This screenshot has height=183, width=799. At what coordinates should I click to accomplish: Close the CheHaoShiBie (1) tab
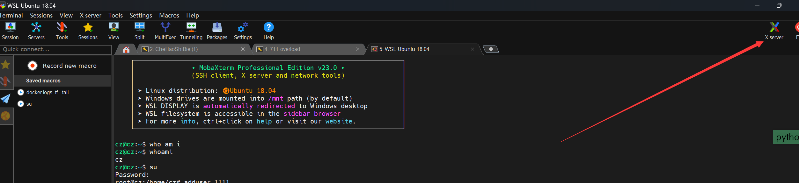coord(243,49)
